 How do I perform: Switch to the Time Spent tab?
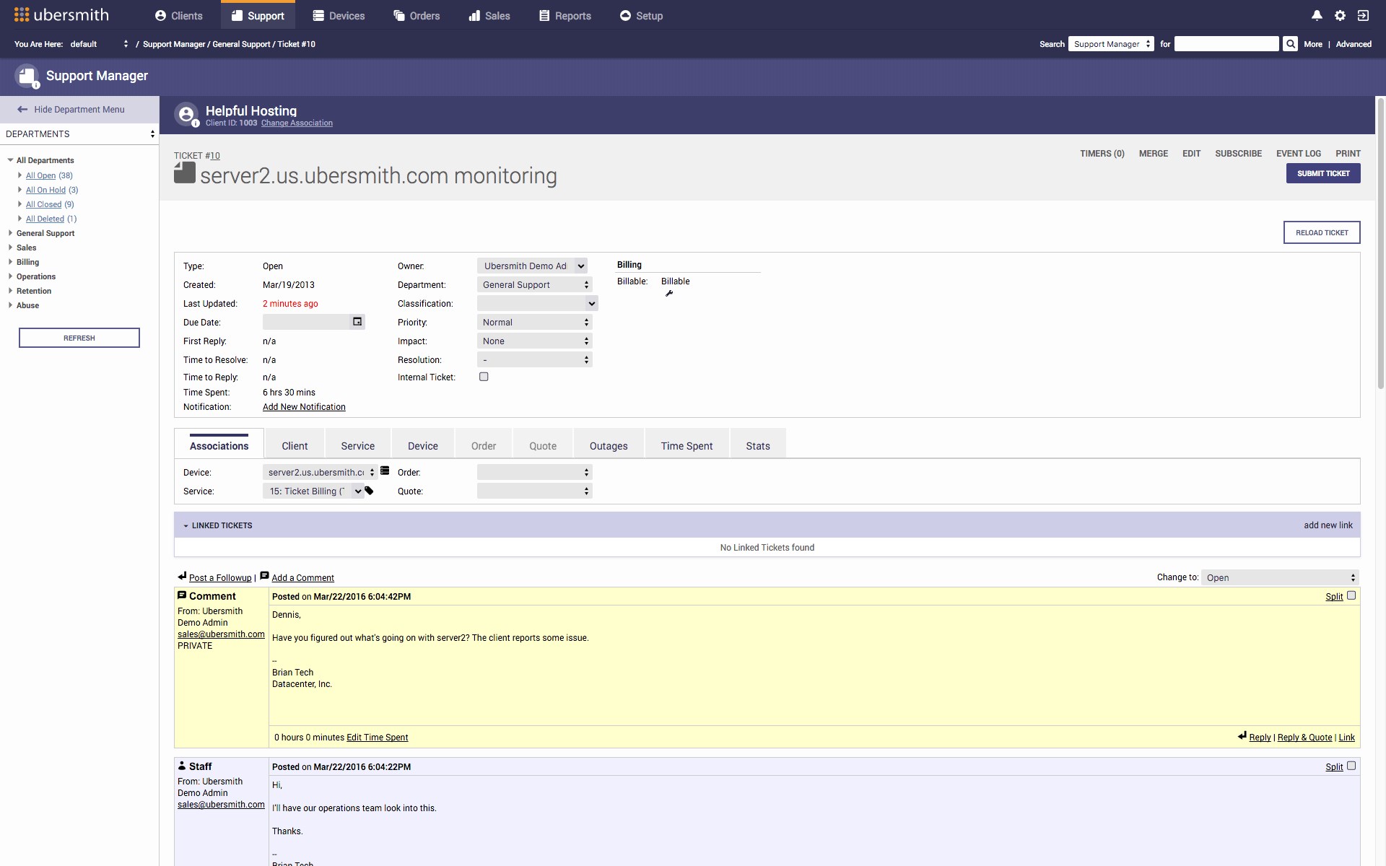687,445
